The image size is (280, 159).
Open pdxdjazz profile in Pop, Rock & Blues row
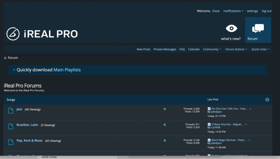pos(216,143)
